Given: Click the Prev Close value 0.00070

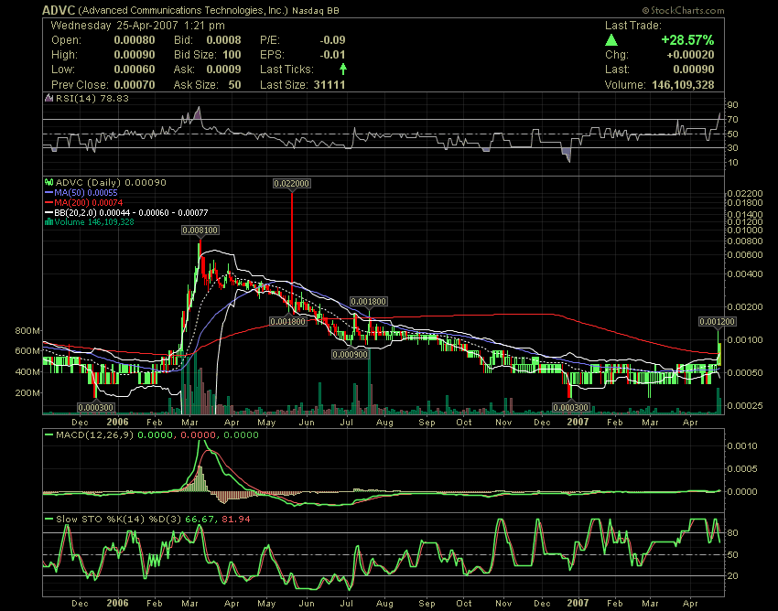Looking at the screenshot, I should 135,85.
